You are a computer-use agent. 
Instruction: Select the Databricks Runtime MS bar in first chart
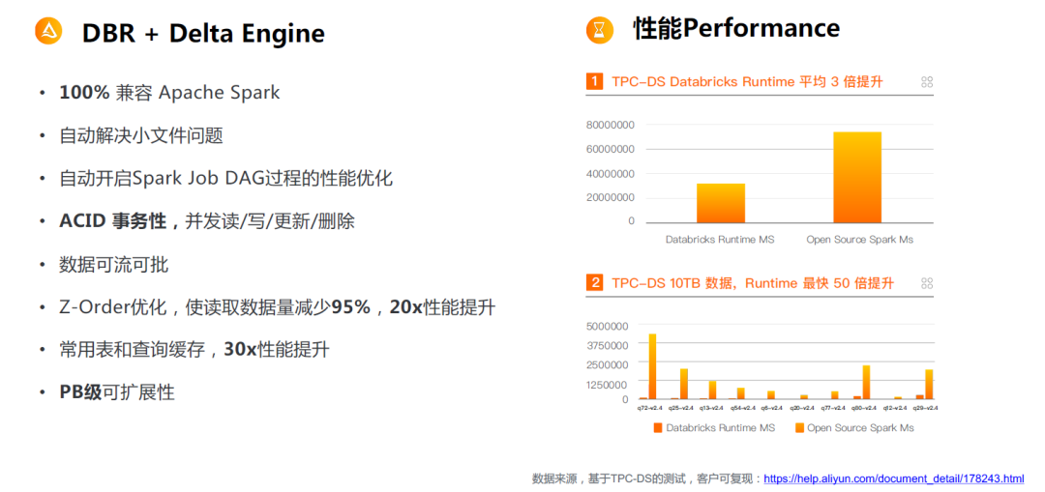coord(721,203)
